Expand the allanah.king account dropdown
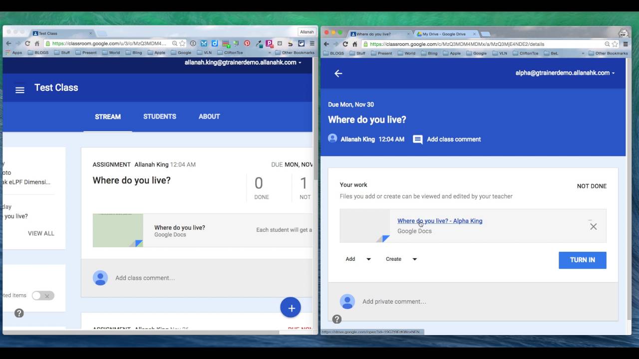Screen dimensions: 639x359 300,63
